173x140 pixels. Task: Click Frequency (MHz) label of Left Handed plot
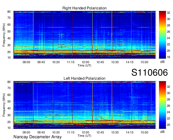pyautogui.click(x=4, y=105)
